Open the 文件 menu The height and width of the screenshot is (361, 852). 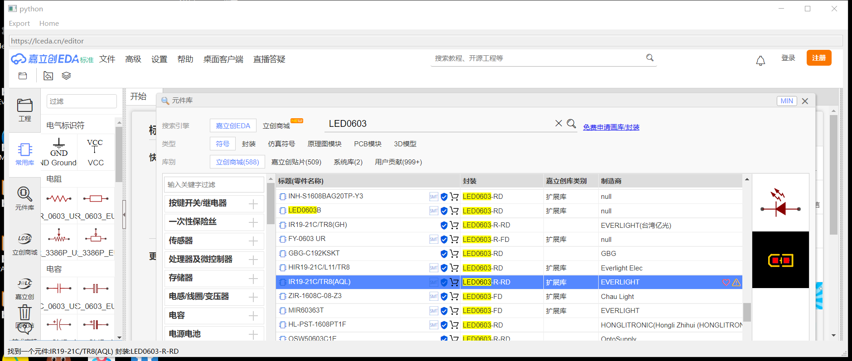click(x=107, y=59)
